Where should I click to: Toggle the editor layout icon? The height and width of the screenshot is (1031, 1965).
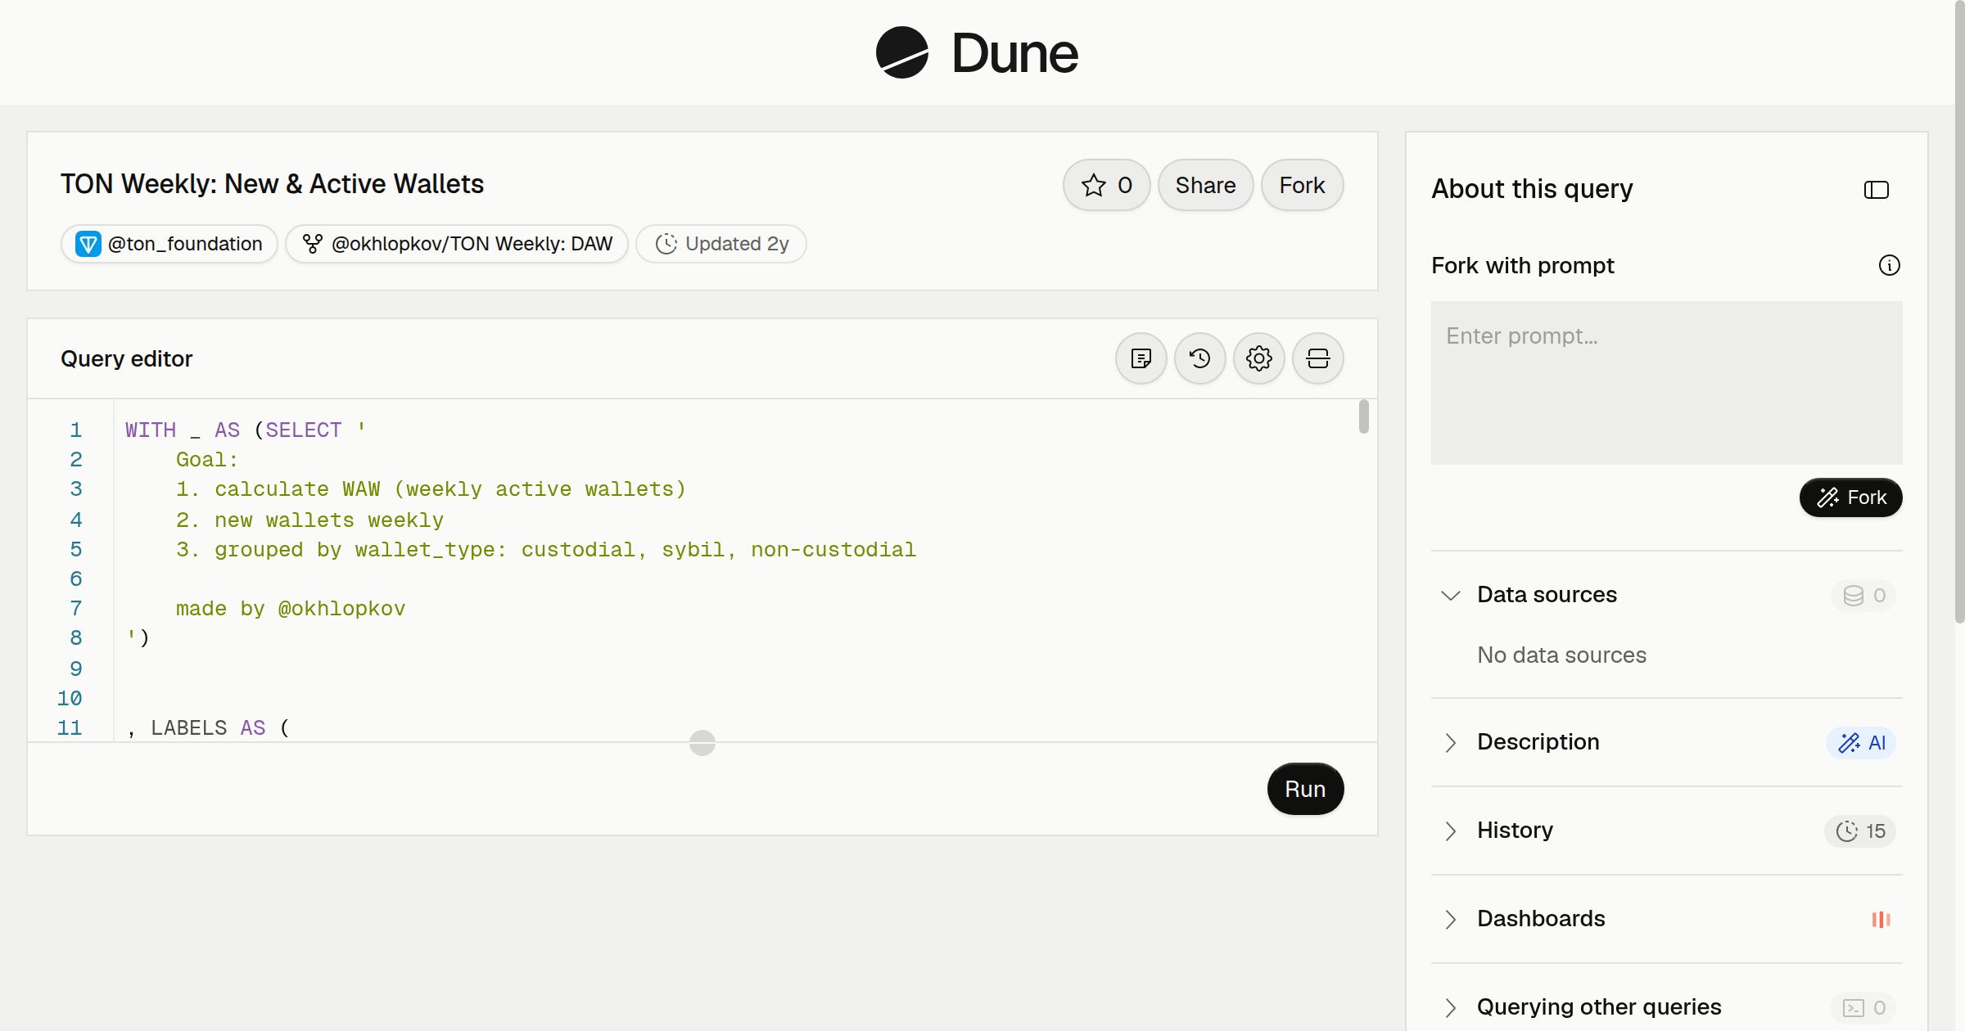point(1317,358)
